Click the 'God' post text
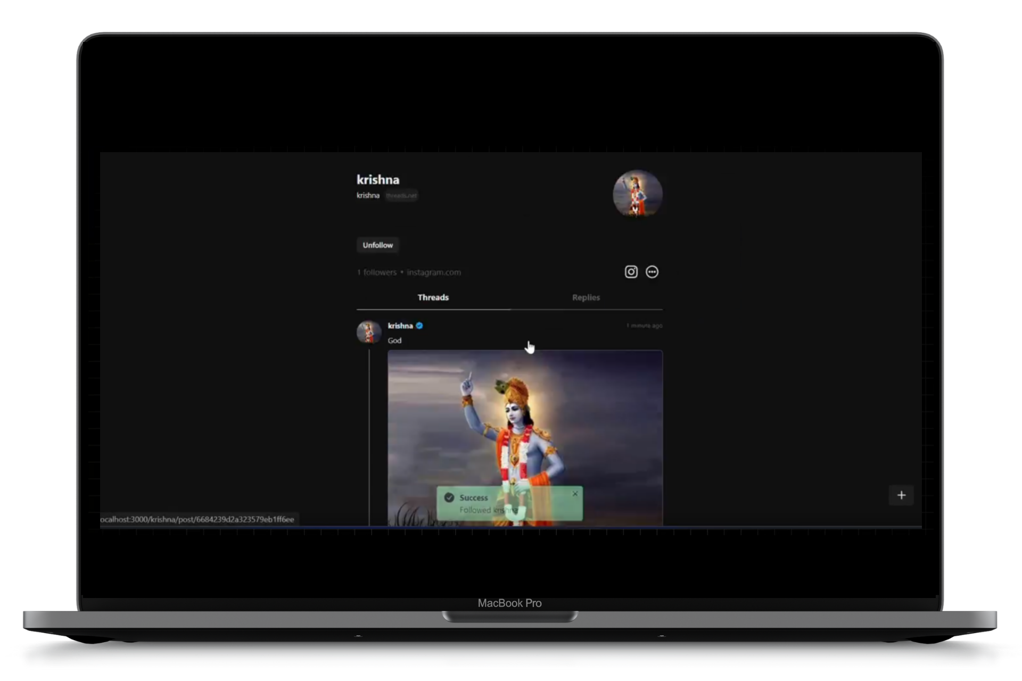 click(394, 340)
